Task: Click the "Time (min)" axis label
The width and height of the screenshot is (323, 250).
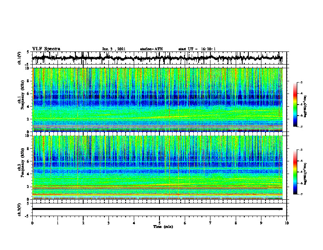Action: click(163, 227)
